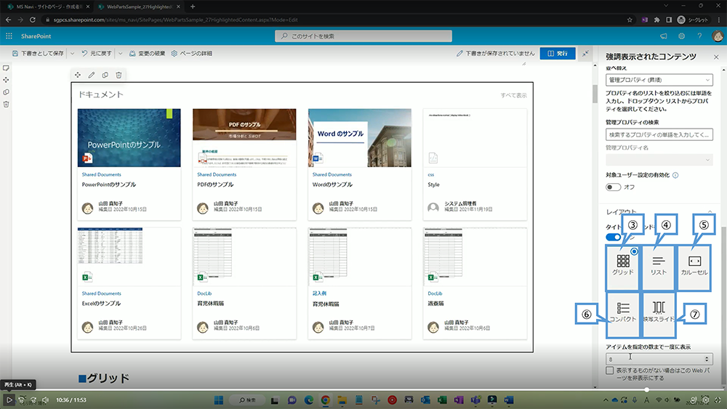Toggle the 対象ユーザー設定の有効化 switch
The image size is (727, 409).
pos(613,187)
